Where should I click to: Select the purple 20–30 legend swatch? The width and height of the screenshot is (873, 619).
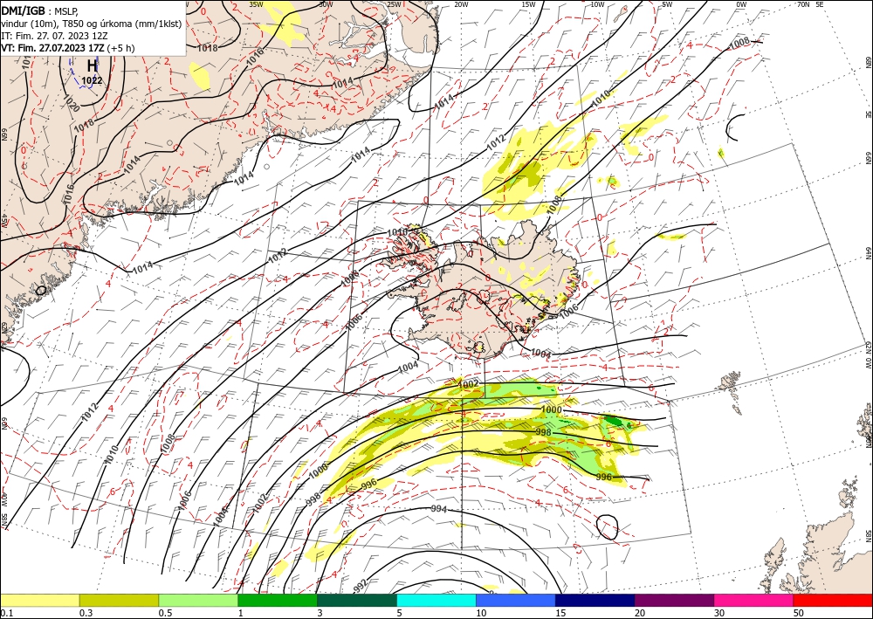tap(674, 600)
